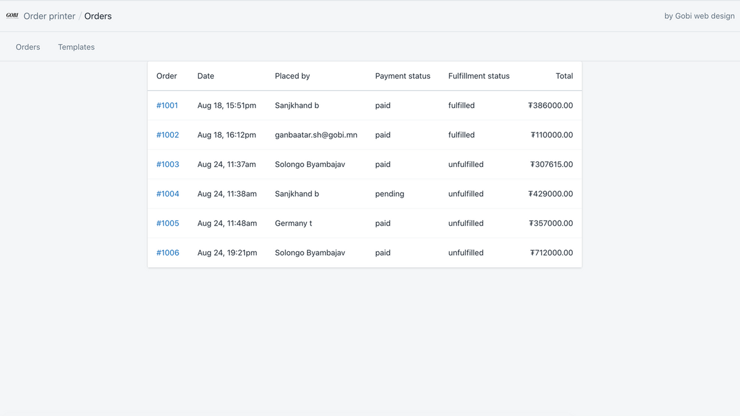Open order #1006
This screenshot has width=740, height=416.
coord(168,252)
